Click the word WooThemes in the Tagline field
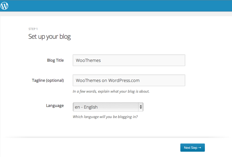Viewport: 232px width, 157px height. 88,80
